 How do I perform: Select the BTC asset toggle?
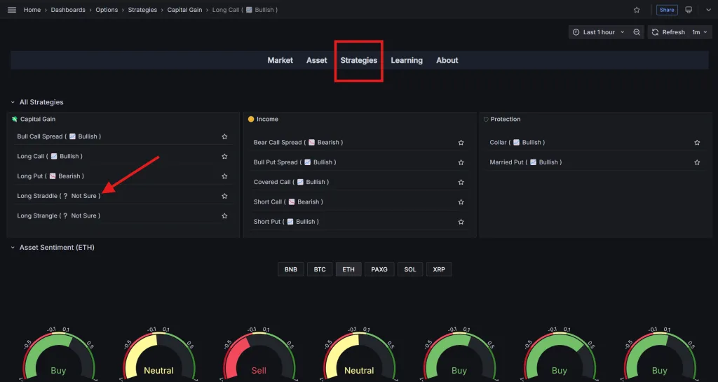tap(319, 269)
